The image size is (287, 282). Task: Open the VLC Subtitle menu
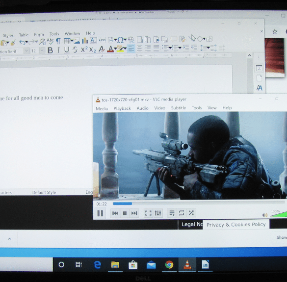179,108
